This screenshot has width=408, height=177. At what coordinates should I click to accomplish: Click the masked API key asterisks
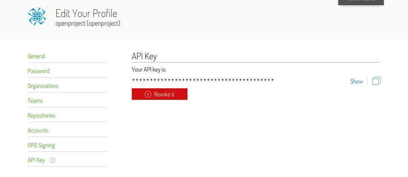click(203, 81)
